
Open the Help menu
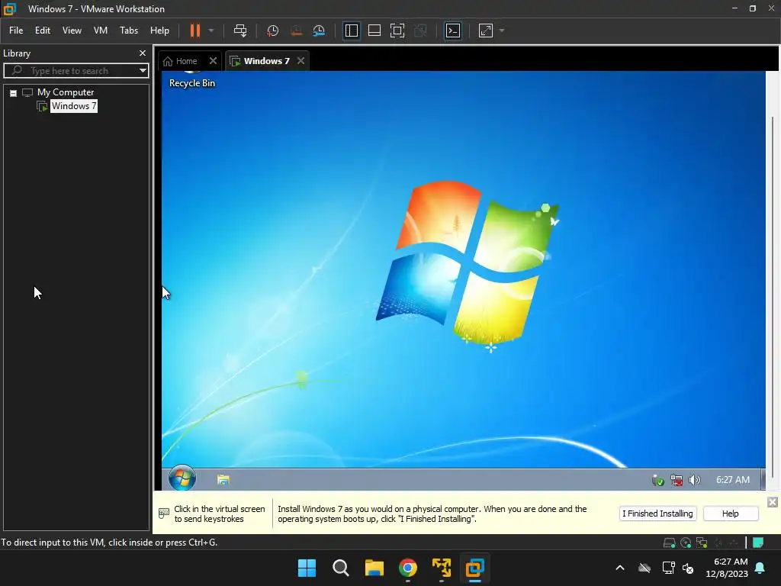point(160,31)
